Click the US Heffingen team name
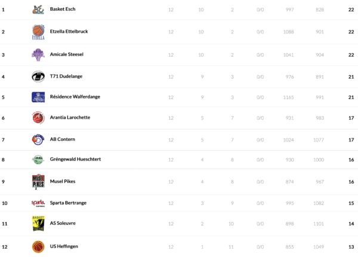This screenshot has height=257, width=358. 64,246
